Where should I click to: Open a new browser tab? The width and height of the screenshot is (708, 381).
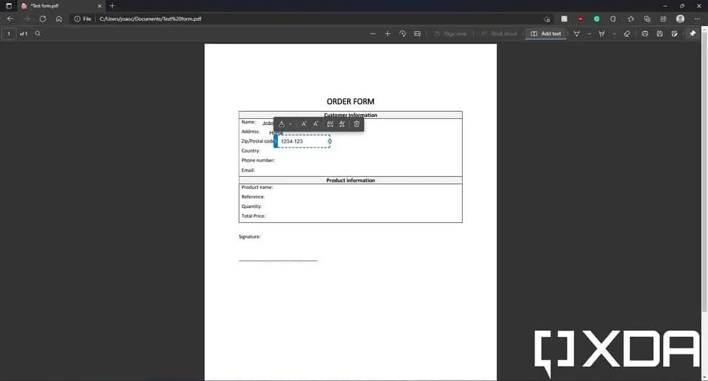pyautogui.click(x=112, y=6)
